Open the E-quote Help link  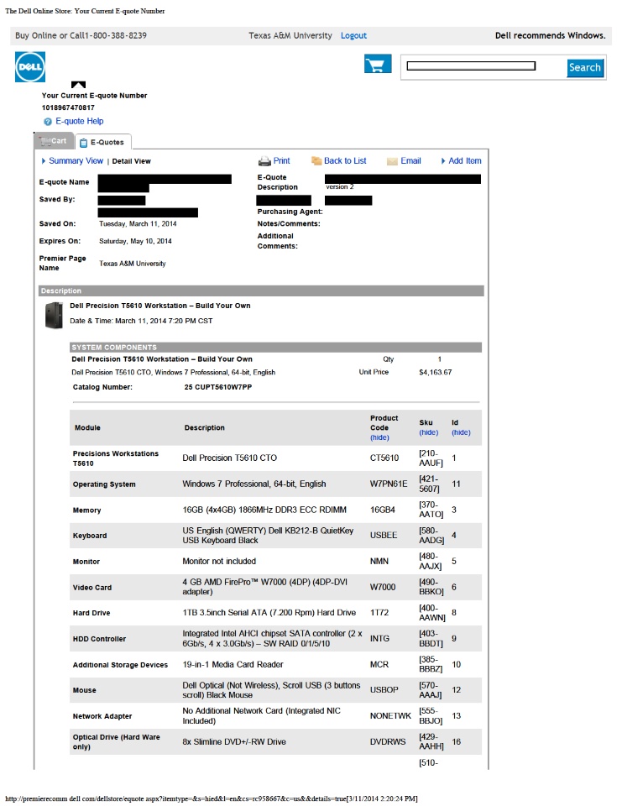click(80, 121)
